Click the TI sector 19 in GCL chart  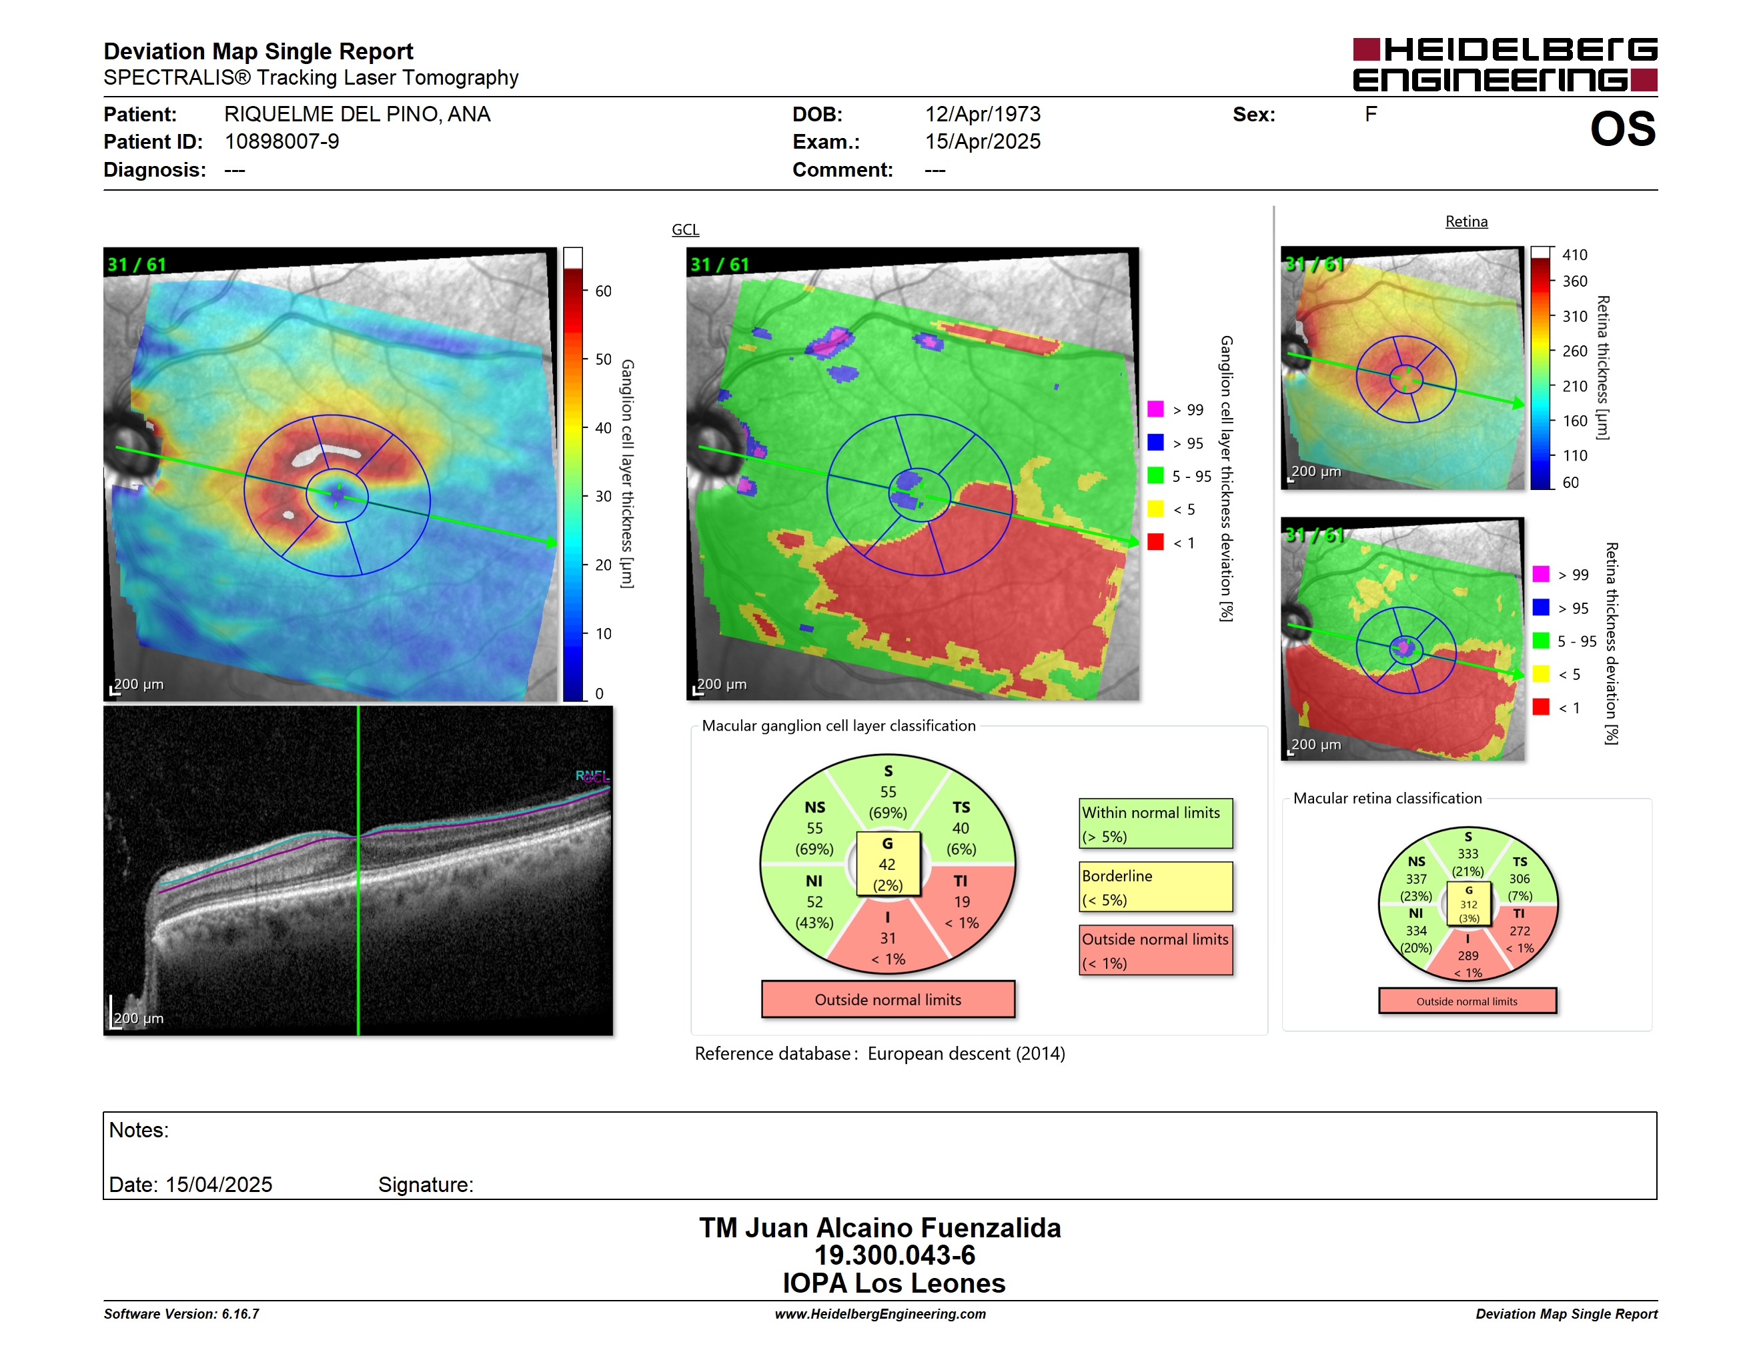point(961,903)
